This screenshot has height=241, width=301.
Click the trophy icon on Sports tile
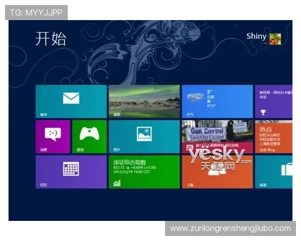pyautogui.click(x=262, y=112)
